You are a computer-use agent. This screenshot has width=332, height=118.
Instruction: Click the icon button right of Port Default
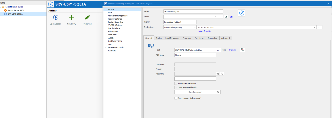click(243, 50)
